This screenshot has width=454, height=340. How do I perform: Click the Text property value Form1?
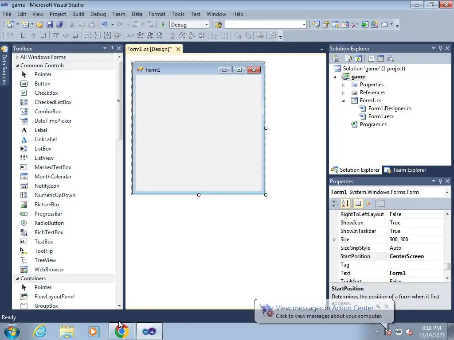tap(398, 273)
